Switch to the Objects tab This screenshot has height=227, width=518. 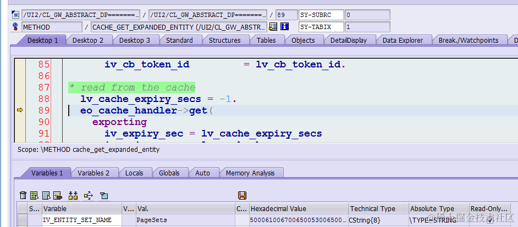[303, 40]
